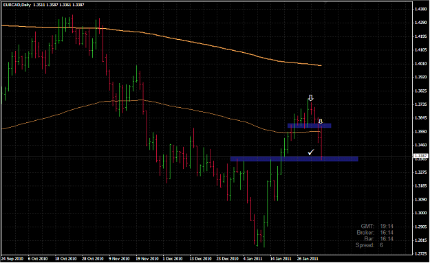Click the 19 Nov 2010 date label
The width and height of the screenshot is (430, 263).
tap(147, 259)
